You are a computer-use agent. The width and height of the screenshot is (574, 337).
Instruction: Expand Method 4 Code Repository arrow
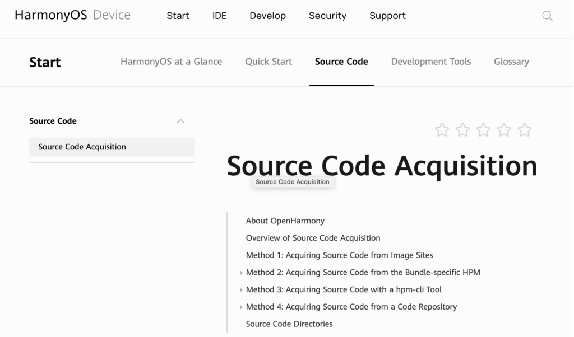click(x=241, y=307)
